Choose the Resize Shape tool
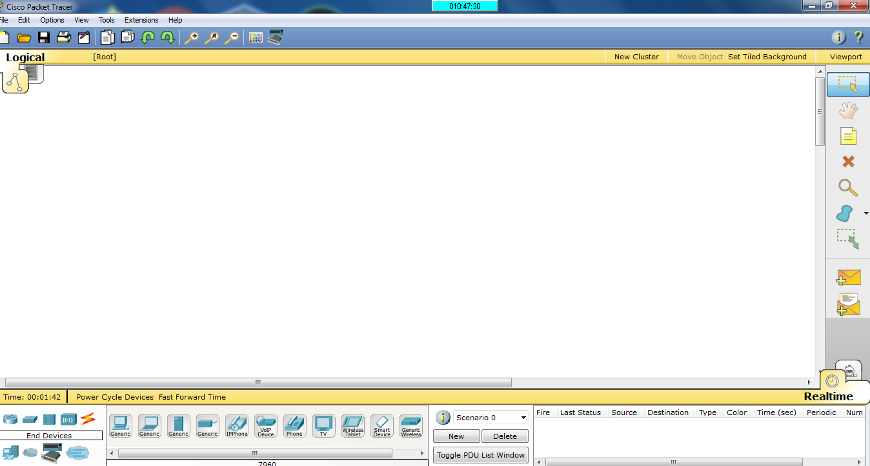Screen dimensions: 870x466 click(848, 239)
